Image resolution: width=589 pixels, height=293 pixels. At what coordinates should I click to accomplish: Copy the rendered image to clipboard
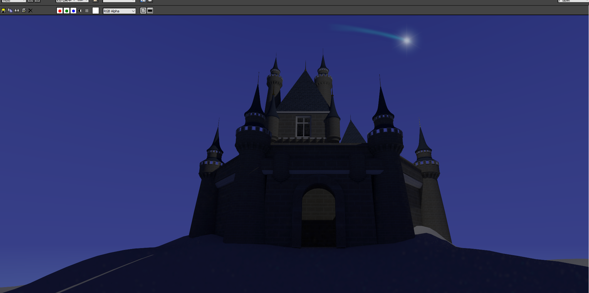10,11
